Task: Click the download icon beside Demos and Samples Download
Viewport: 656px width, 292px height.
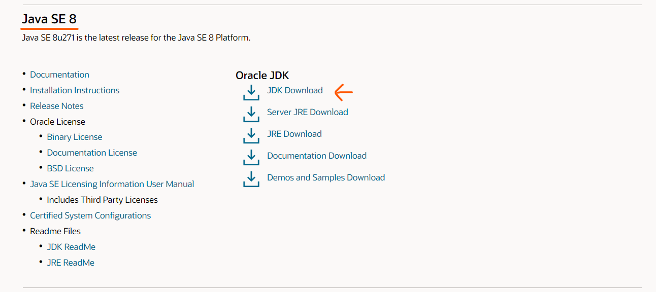Action: 251,179
